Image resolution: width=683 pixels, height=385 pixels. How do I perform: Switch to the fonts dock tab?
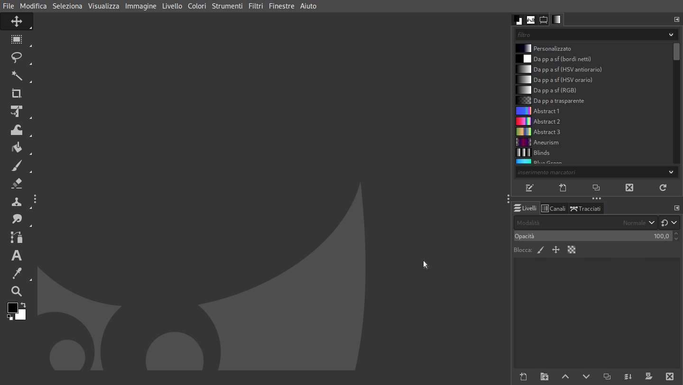tap(531, 20)
